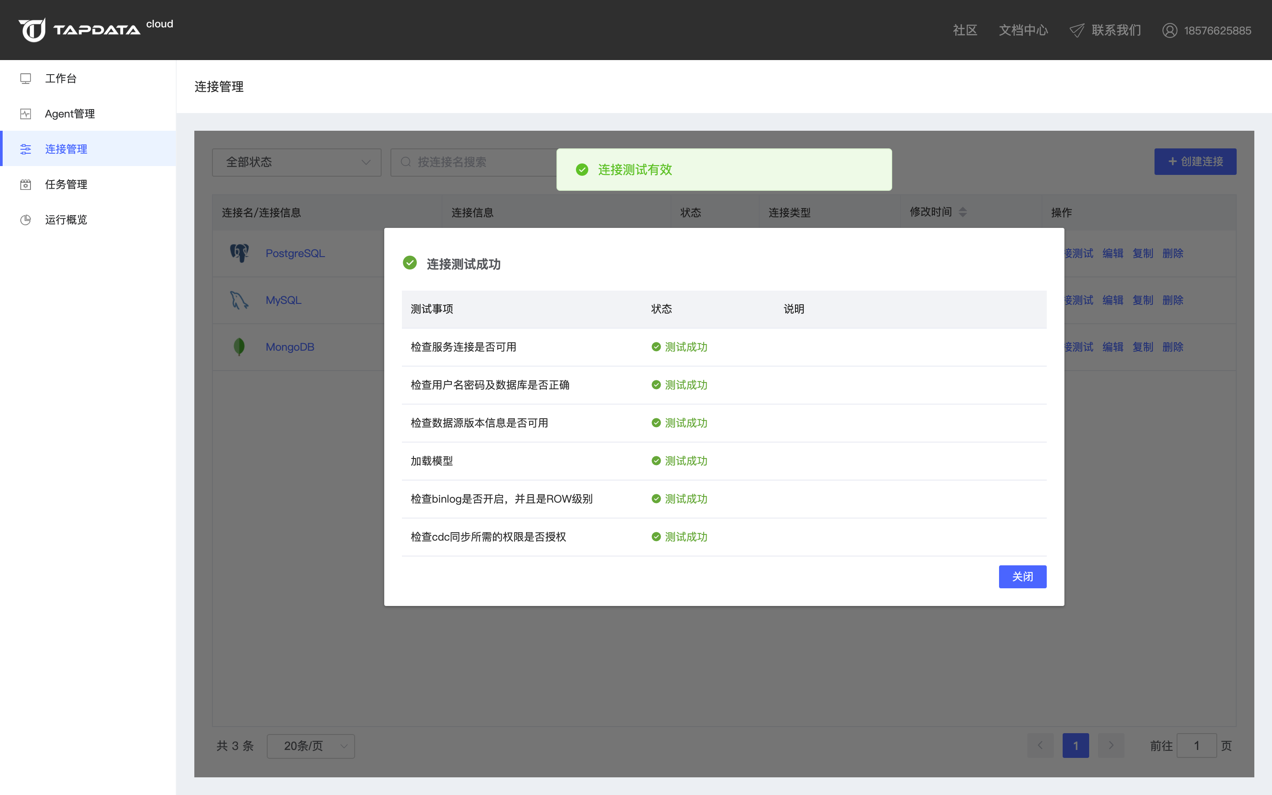Open the 20条/页 page size dropdown

point(310,746)
